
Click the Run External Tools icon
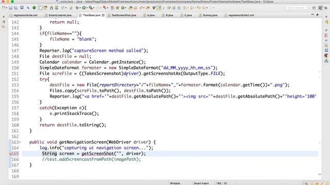[91, 8]
